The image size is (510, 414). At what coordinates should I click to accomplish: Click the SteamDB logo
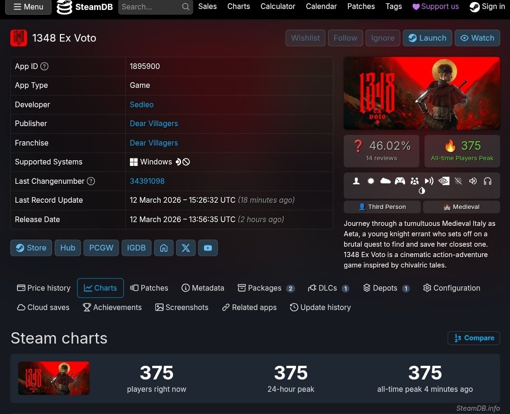(x=85, y=7)
